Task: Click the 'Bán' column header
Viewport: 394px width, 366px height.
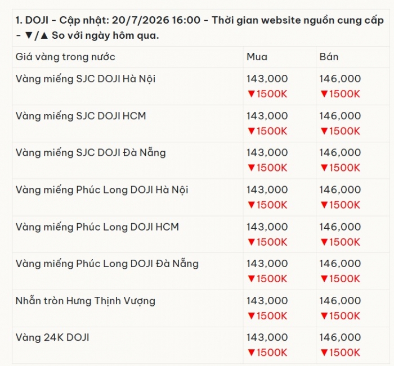Action: click(329, 57)
